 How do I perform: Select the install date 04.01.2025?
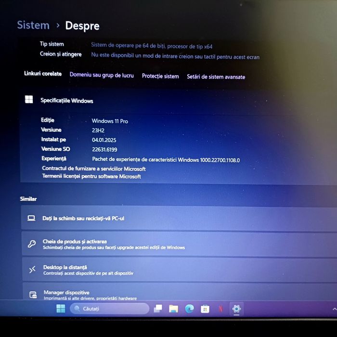(104, 140)
